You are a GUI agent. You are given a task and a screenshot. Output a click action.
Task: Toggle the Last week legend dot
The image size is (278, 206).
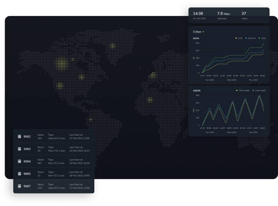253,91
